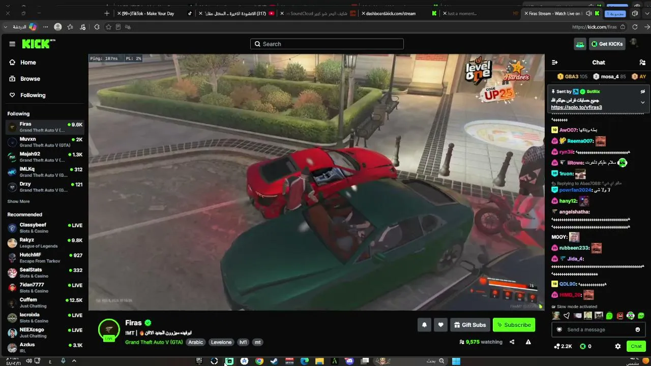
Task: Hide the pinned BotRix message
Action: pyautogui.click(x=642, y=91)
